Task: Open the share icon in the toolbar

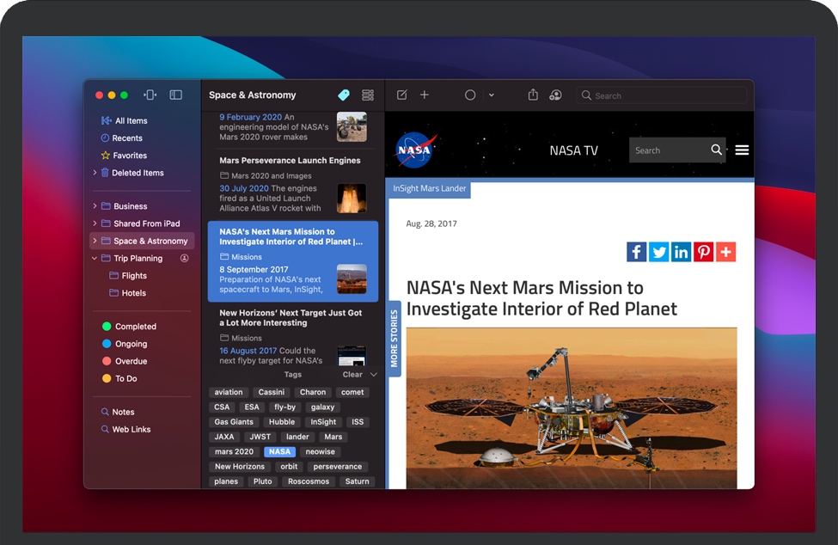Action: [x=533, y=95]
